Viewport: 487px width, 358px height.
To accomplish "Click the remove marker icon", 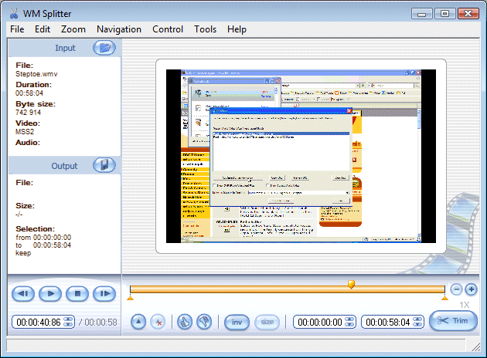I will click(158, 322).
